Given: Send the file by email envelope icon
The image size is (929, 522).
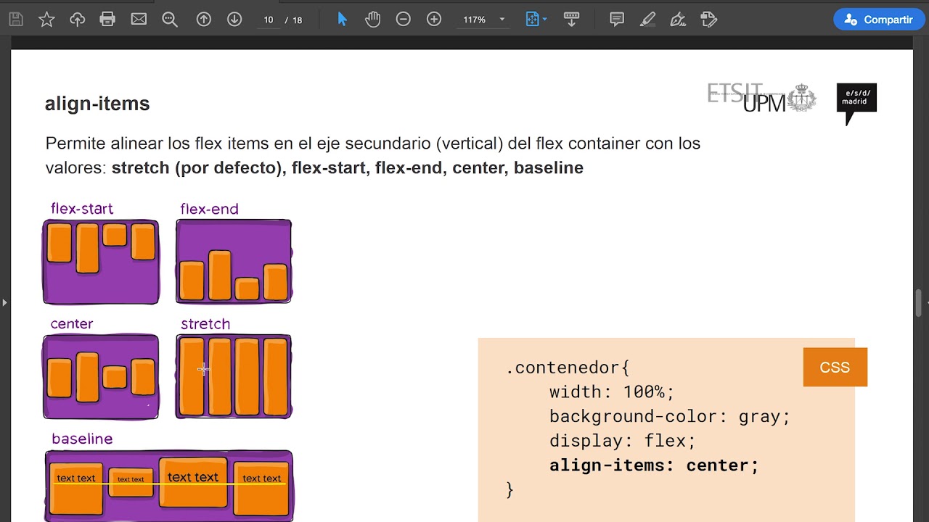Looking at the screenshot, I should point(139,20).
